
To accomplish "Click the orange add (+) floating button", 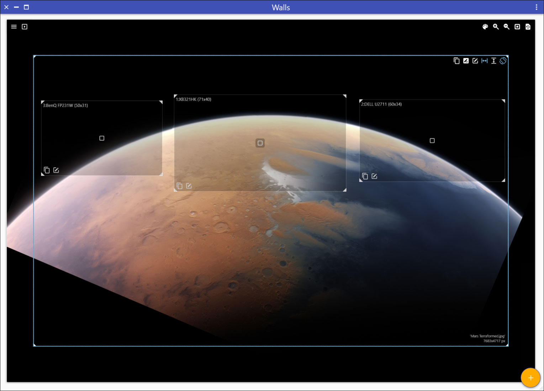I will click(530, 377).
